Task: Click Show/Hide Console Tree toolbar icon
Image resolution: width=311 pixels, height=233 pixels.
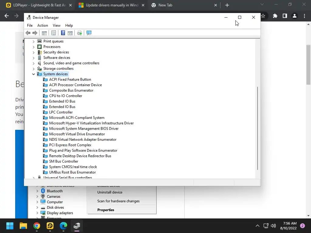Action: pyautogui.click(x=44, y=33)
